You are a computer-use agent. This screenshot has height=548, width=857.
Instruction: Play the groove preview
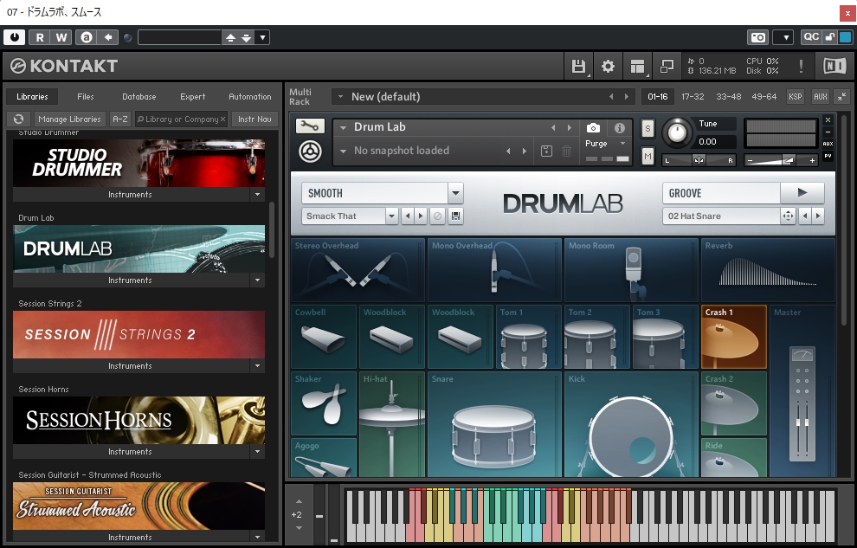(x=802, y=193)
